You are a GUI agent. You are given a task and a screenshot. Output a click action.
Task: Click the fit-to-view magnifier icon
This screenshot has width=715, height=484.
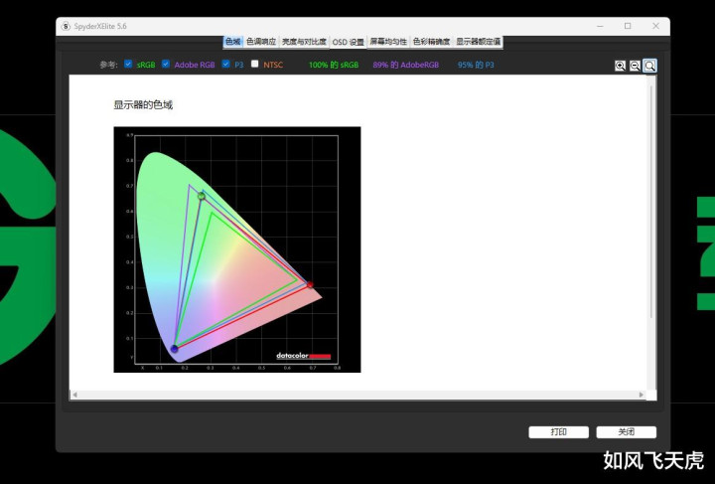(x=649, y=66)
